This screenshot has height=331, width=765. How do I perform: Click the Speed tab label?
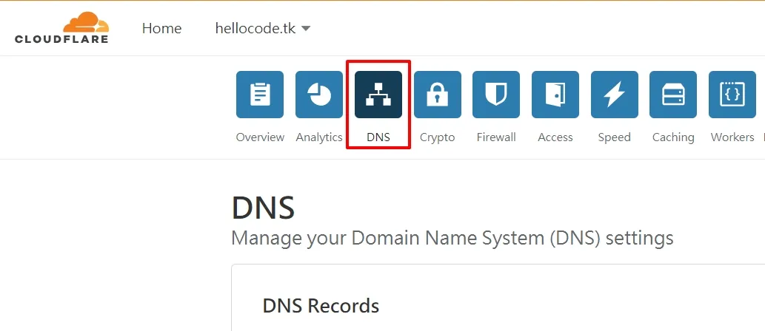614,137
